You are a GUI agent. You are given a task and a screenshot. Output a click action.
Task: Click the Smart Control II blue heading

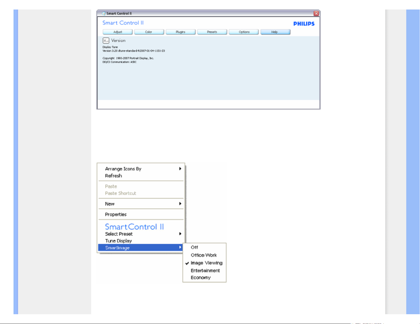123,23
